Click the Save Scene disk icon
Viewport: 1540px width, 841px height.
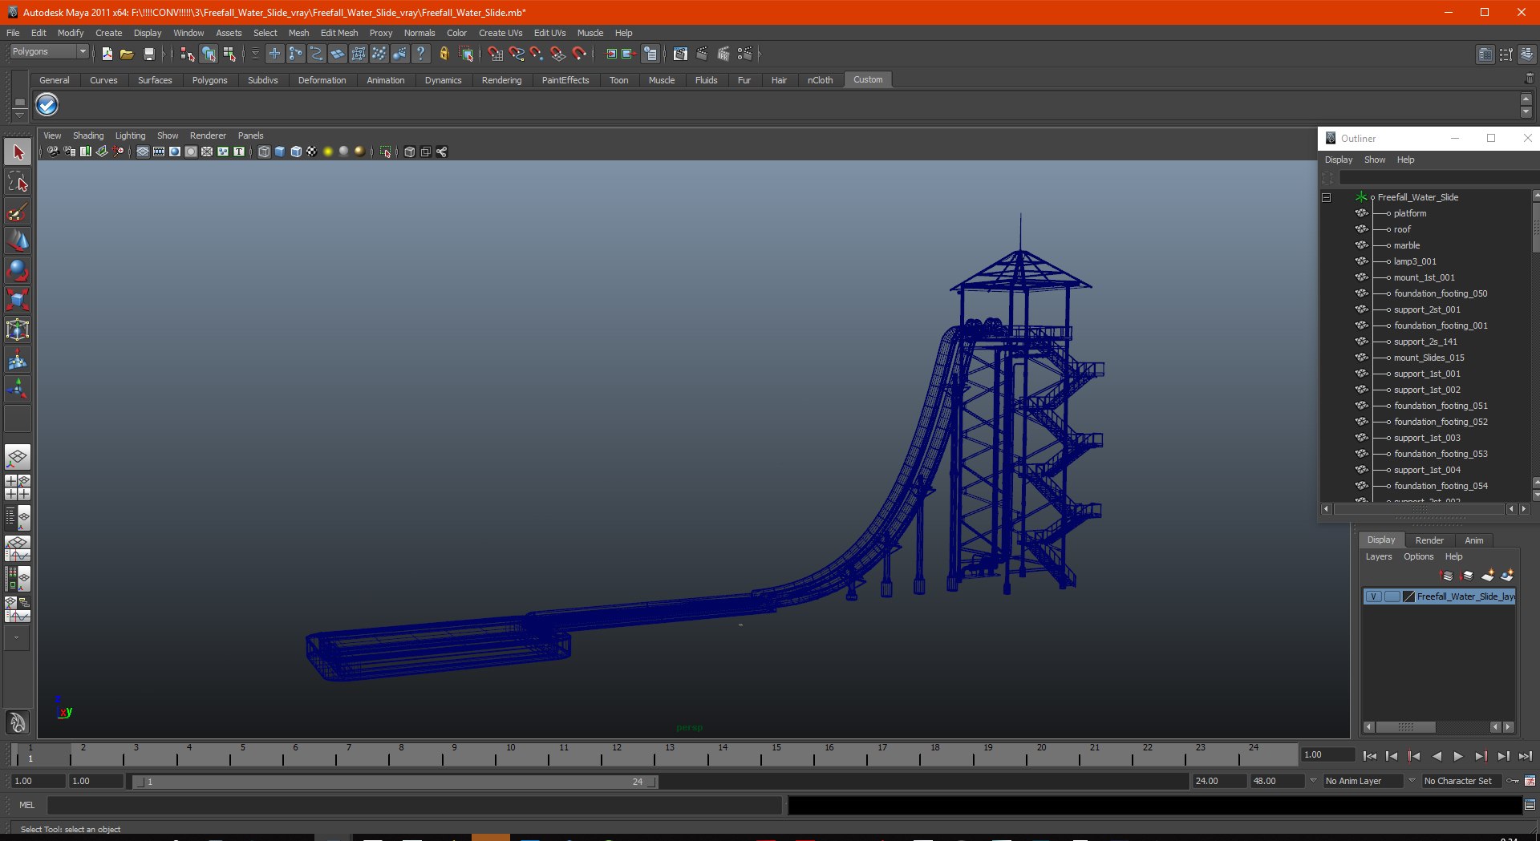[x=148, y=54]
